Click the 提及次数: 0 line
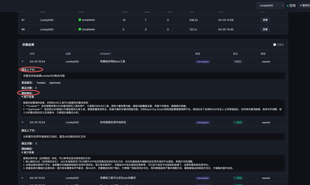 coord(29,88)
